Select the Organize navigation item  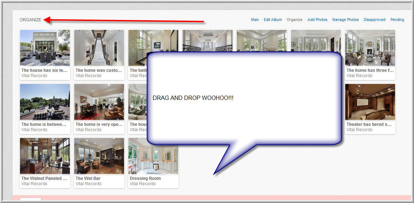coord(295,20)
